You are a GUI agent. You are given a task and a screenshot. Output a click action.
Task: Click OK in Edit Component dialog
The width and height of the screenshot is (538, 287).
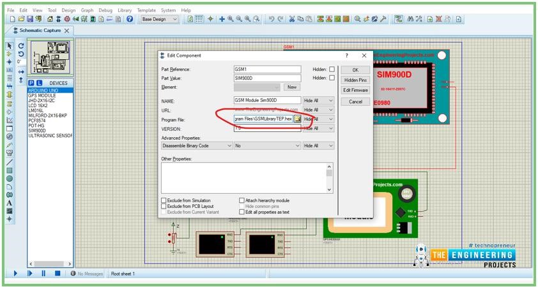point(355,70)
